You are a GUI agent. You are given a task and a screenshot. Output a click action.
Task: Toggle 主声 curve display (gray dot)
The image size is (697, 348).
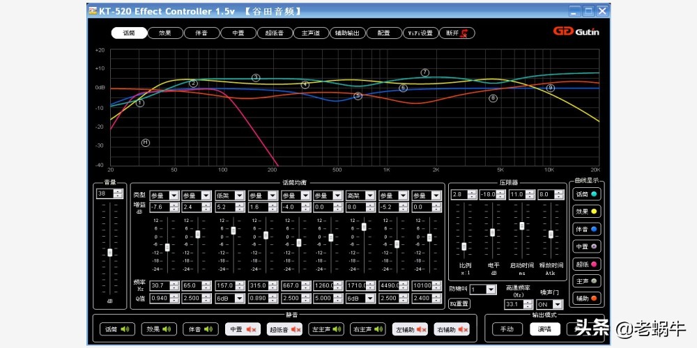coord(586,281)
